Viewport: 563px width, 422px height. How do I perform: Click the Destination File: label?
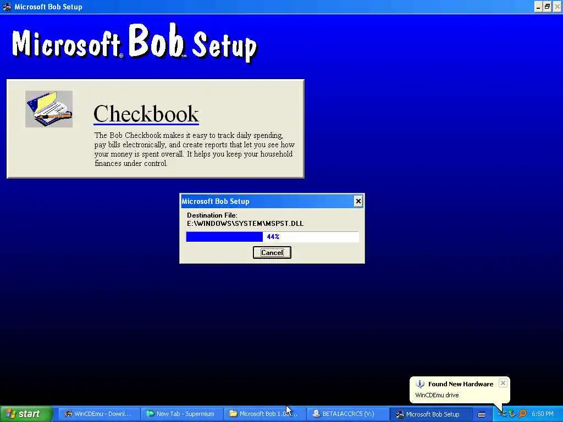[x=212, y=215]
